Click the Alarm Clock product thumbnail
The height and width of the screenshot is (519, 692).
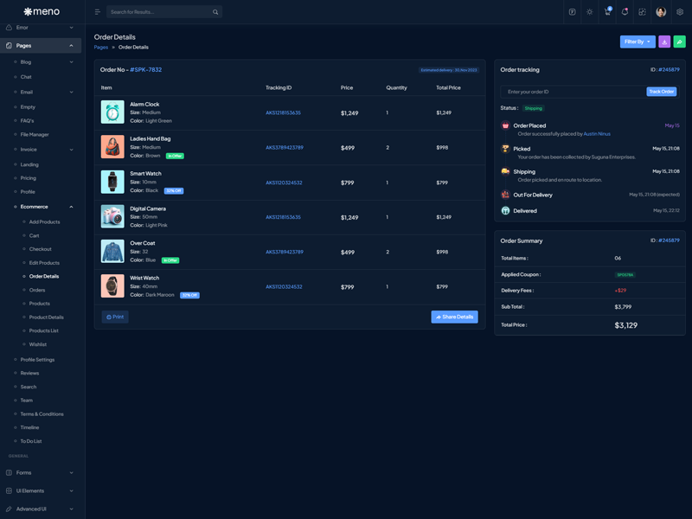[112, 112]
